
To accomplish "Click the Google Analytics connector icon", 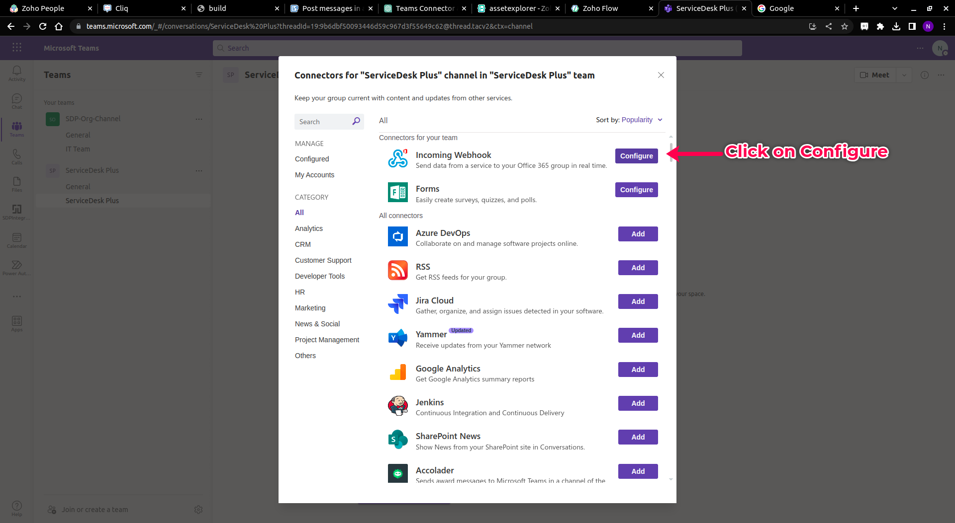I will 397,372.
